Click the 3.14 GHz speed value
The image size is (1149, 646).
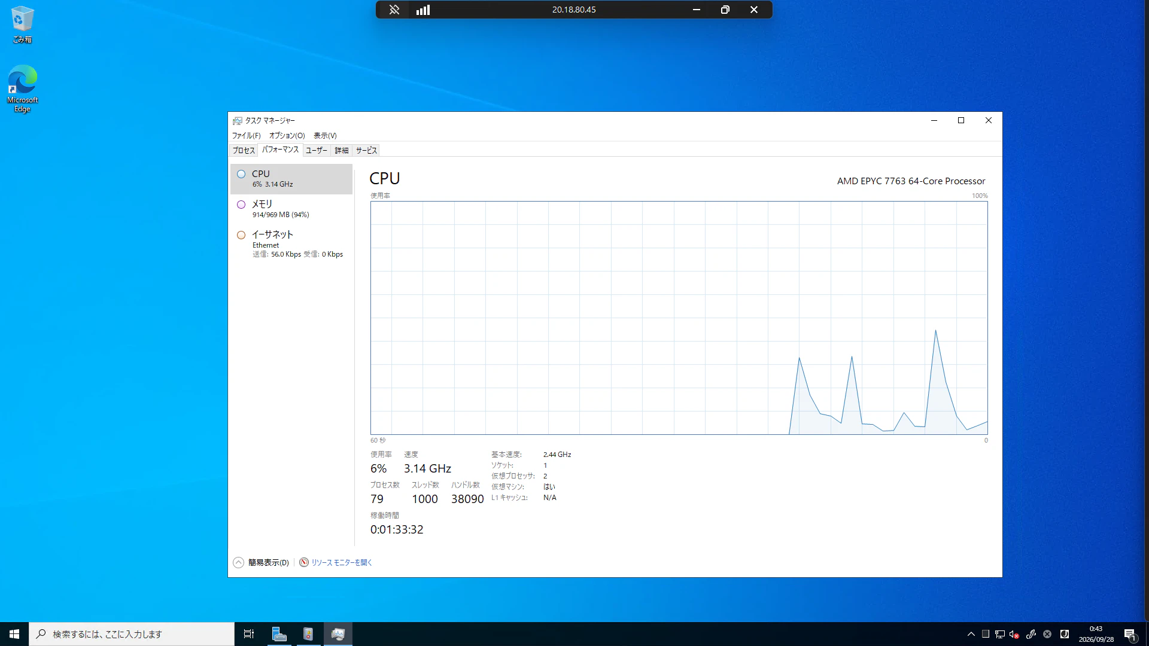click(x=427, y=468)
